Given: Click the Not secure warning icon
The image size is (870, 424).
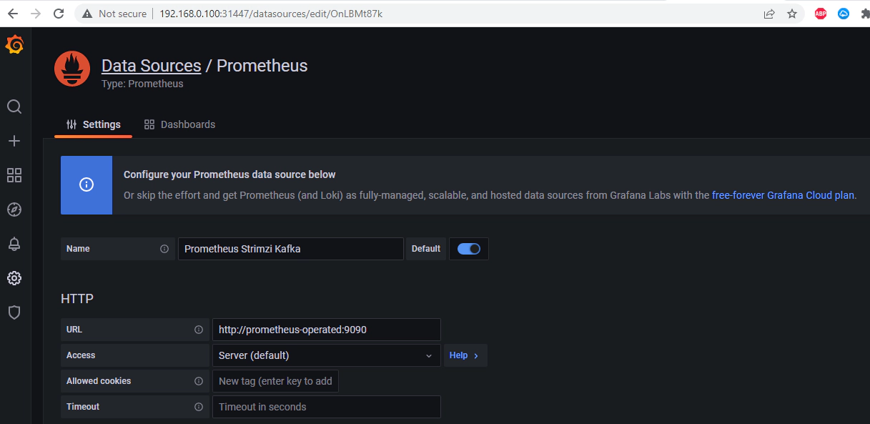Looking at the screenshot, I should pyautogui.click(x=87, y=14).
